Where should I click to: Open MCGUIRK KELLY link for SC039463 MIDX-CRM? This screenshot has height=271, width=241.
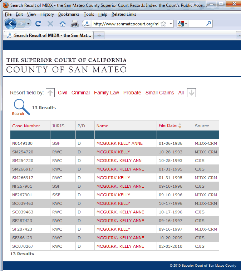(113, 203)
